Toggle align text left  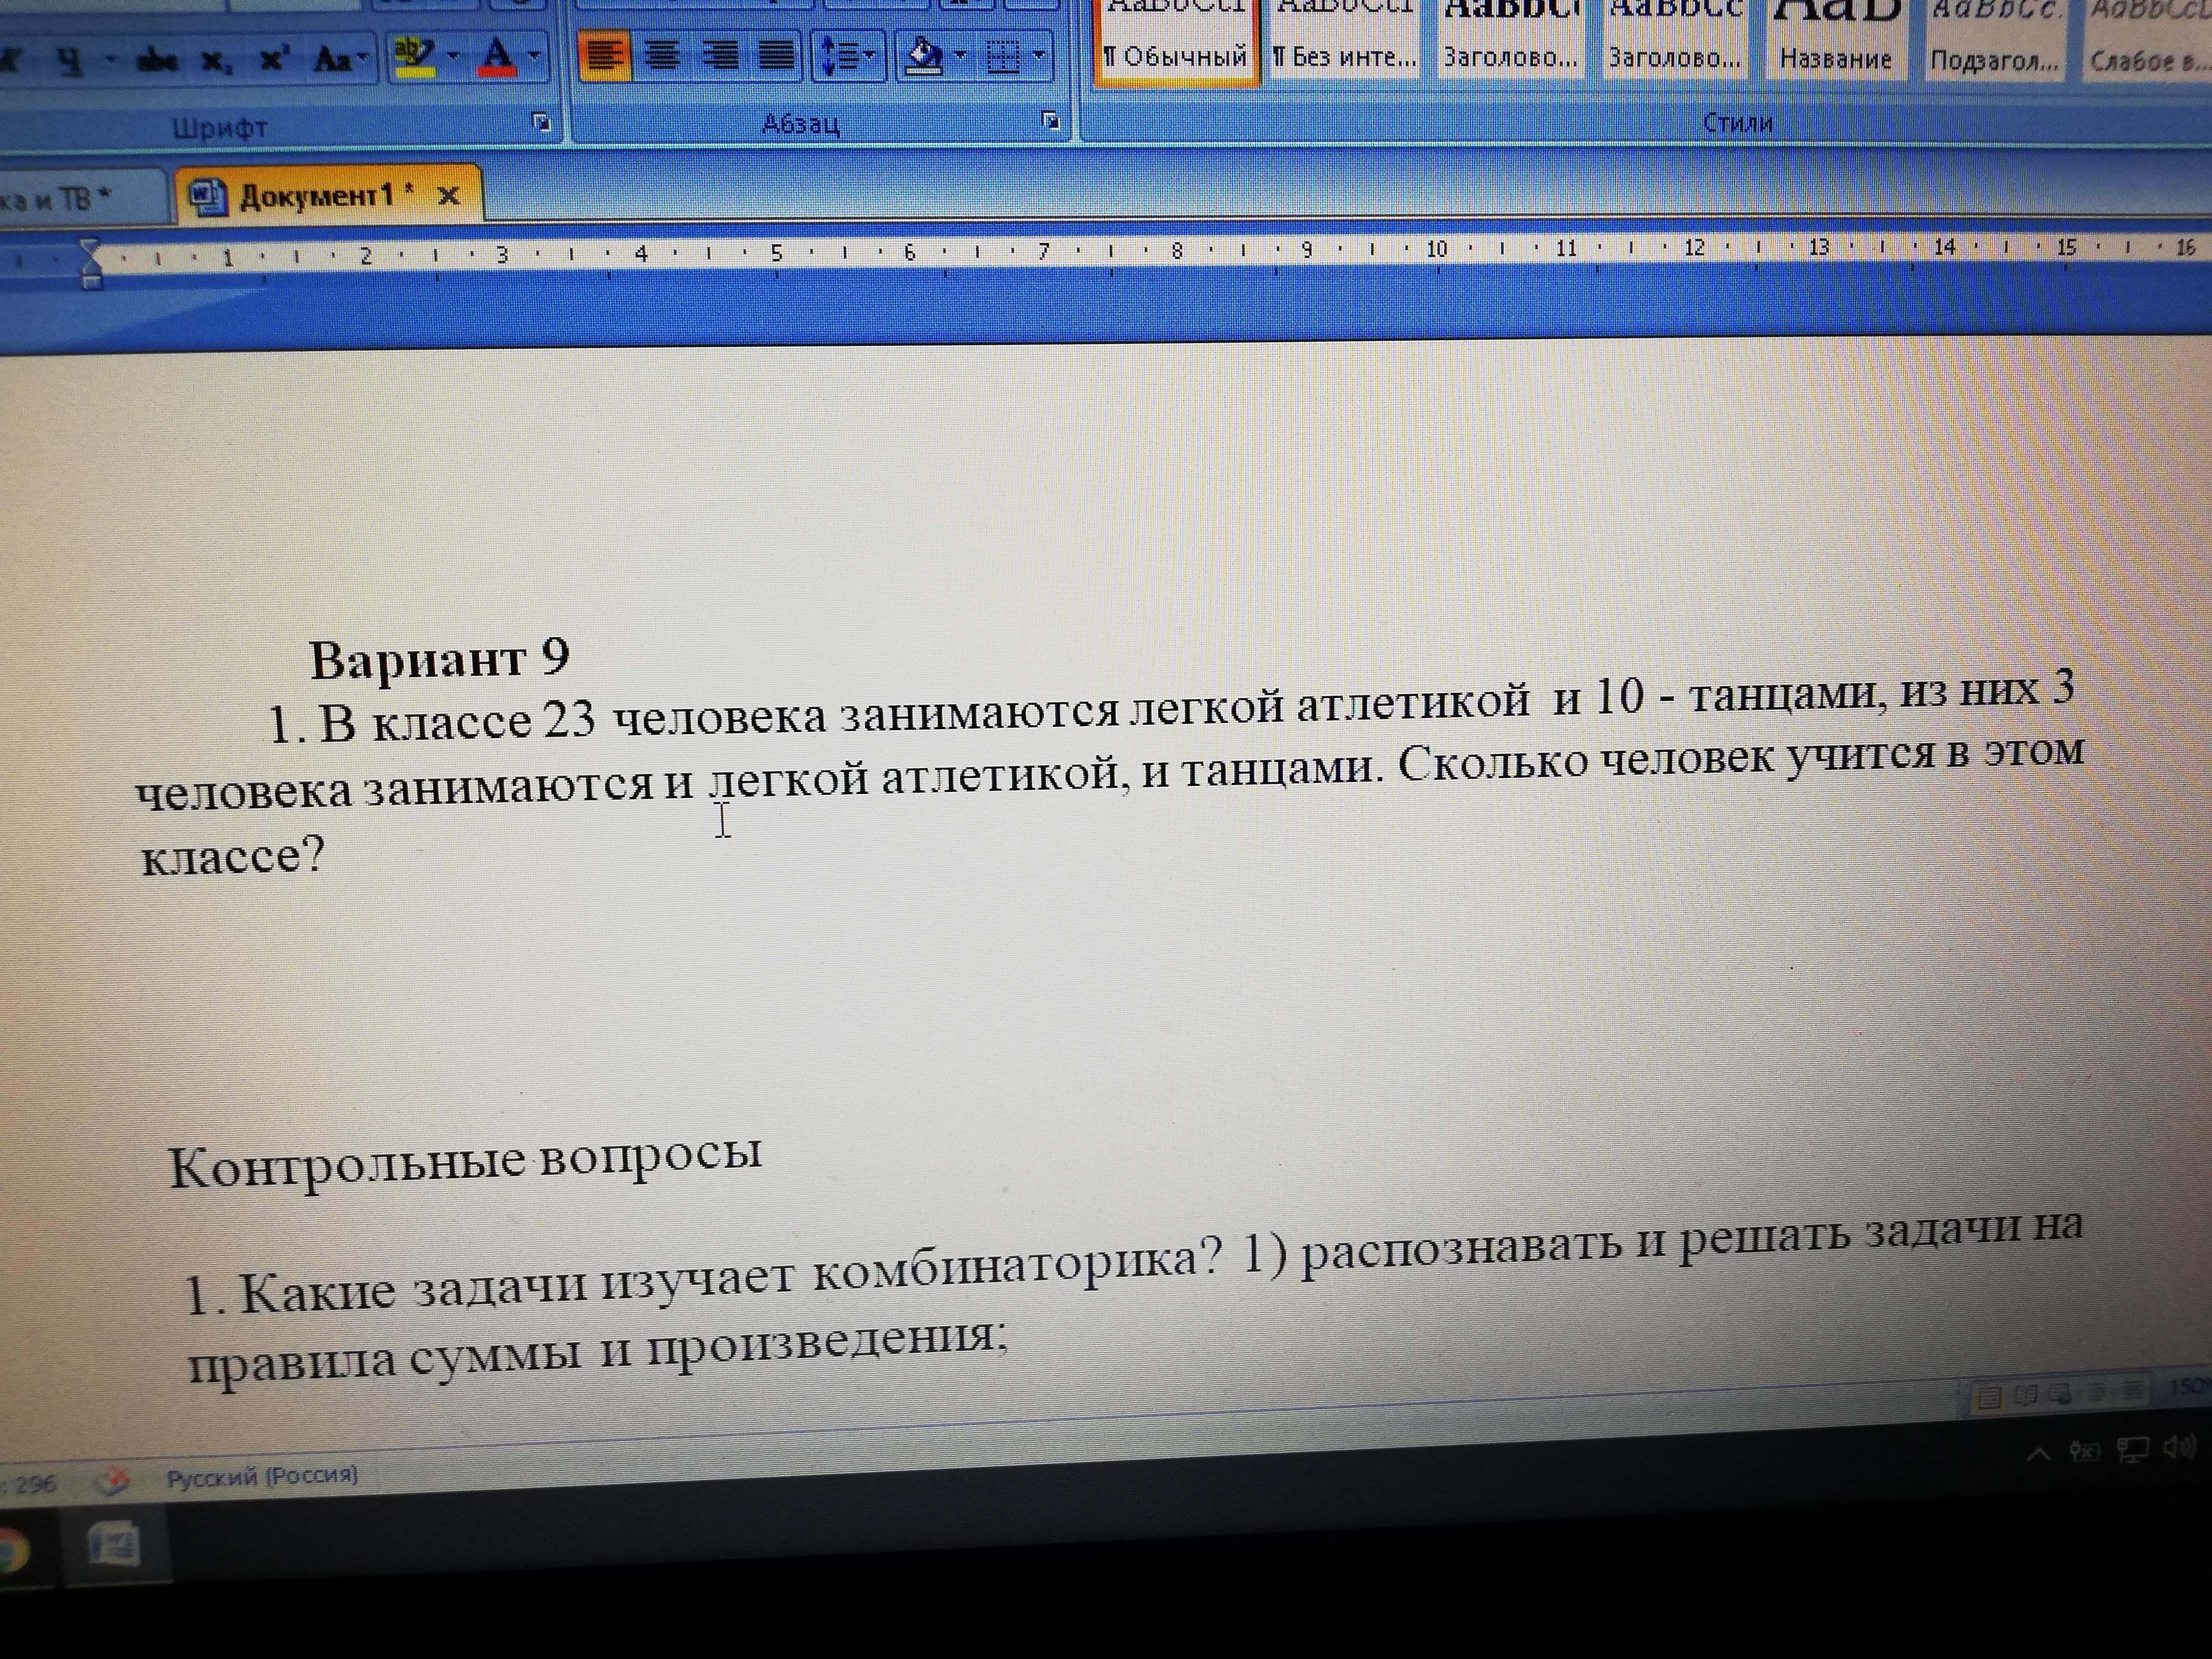pos(604,56)
